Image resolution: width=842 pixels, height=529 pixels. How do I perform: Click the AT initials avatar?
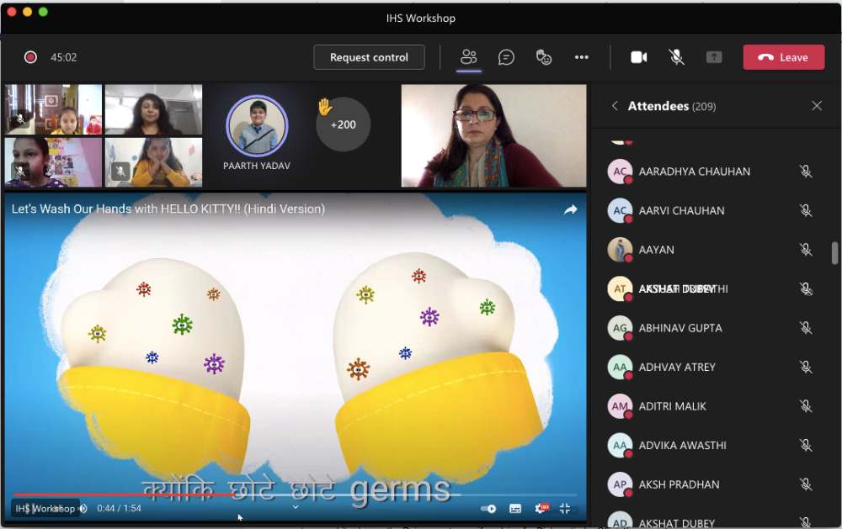(x=620, y=289)
